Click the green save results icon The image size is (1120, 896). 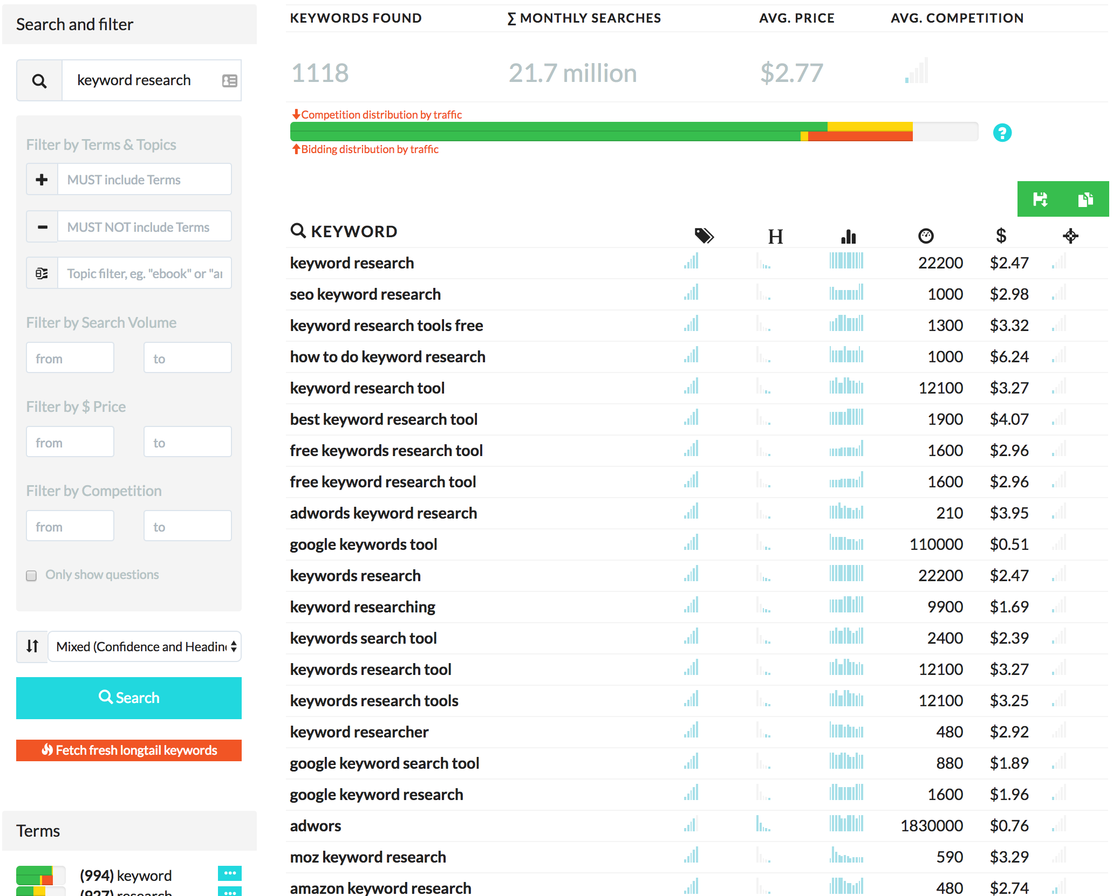1040,199
